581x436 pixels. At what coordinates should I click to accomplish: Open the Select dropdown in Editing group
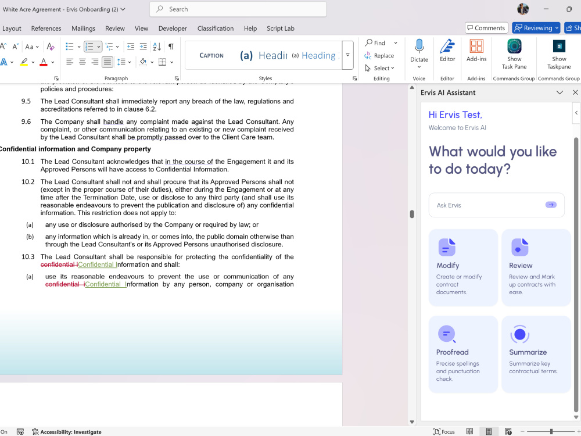tap(380, 68)
